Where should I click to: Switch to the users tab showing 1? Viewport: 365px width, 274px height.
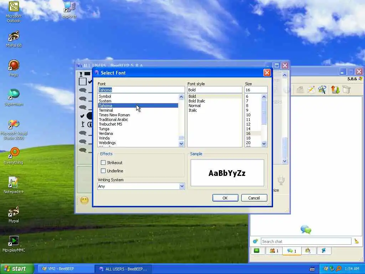[274, 251]
